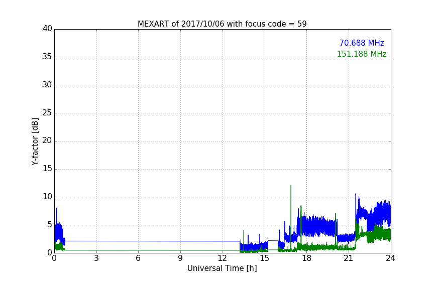Click the y-axis tick label 35
The height and width of the screenshot is (289, 434).
[x=47, y=57]
